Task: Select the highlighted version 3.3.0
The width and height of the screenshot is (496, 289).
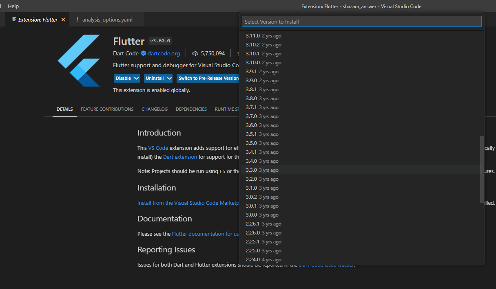Action: click(362, 170)
